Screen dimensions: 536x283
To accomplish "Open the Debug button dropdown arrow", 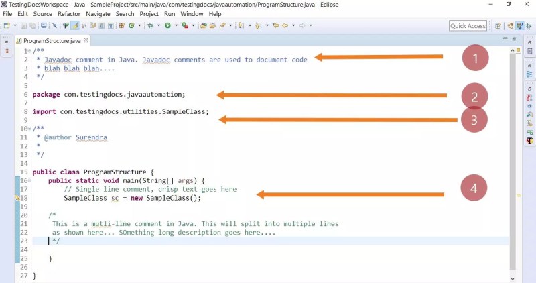I will [159, 25].
